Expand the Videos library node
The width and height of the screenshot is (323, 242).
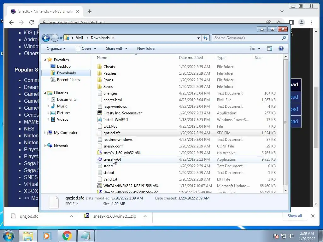(x=48, y=119)
